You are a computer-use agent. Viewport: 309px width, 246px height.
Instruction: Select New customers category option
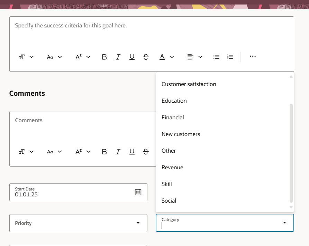[x=223, y=134]
